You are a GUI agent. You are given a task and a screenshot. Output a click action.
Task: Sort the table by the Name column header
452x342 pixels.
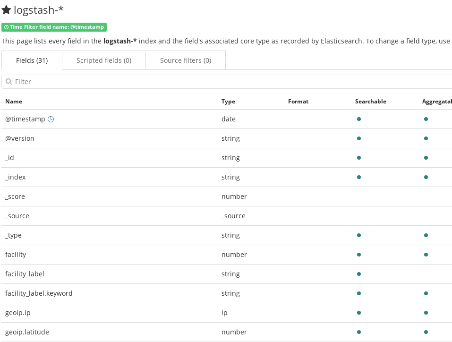14,102
